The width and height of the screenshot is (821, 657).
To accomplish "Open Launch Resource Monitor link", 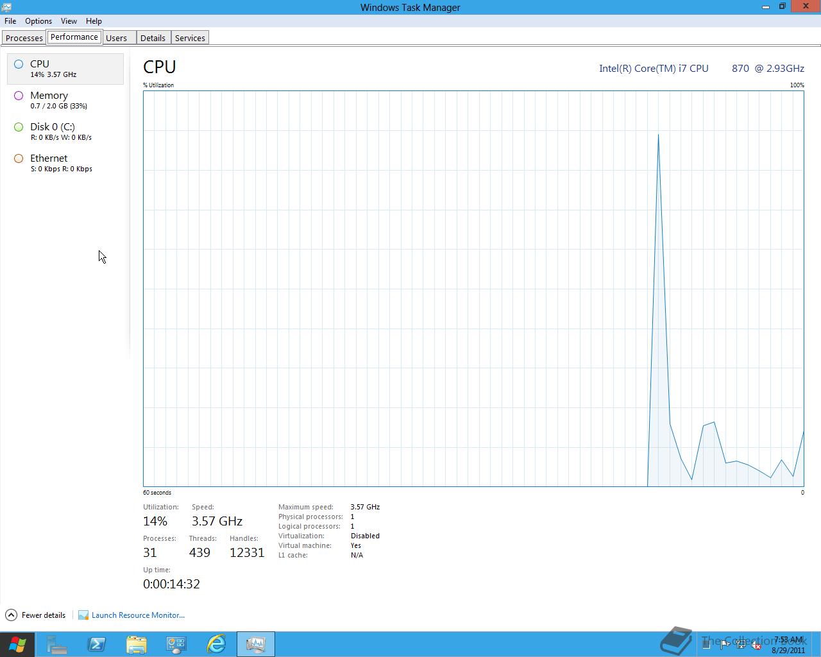I will click(138, 615).
